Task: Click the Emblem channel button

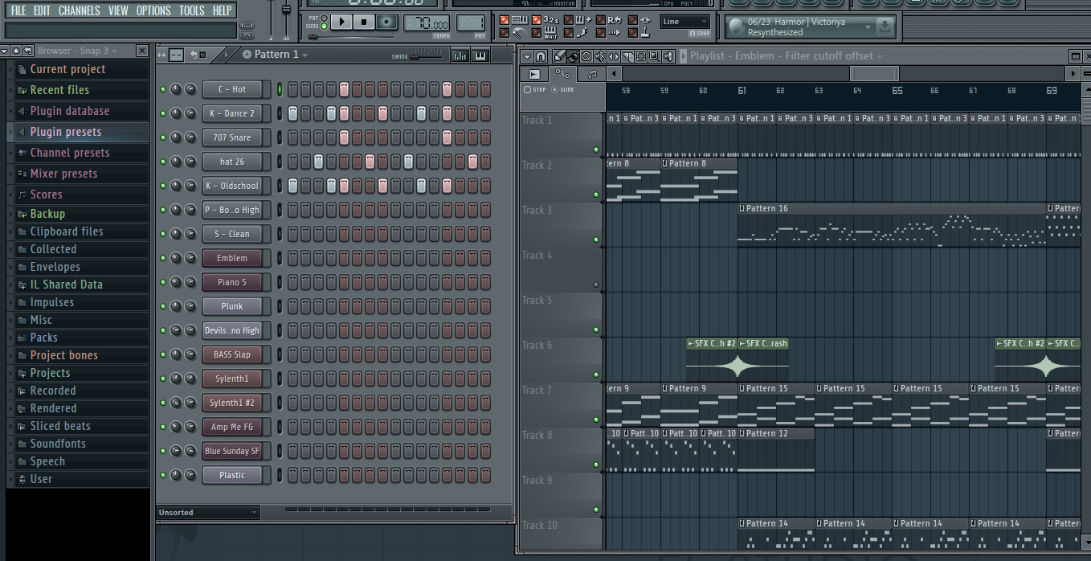Action: tap(232, 258)
